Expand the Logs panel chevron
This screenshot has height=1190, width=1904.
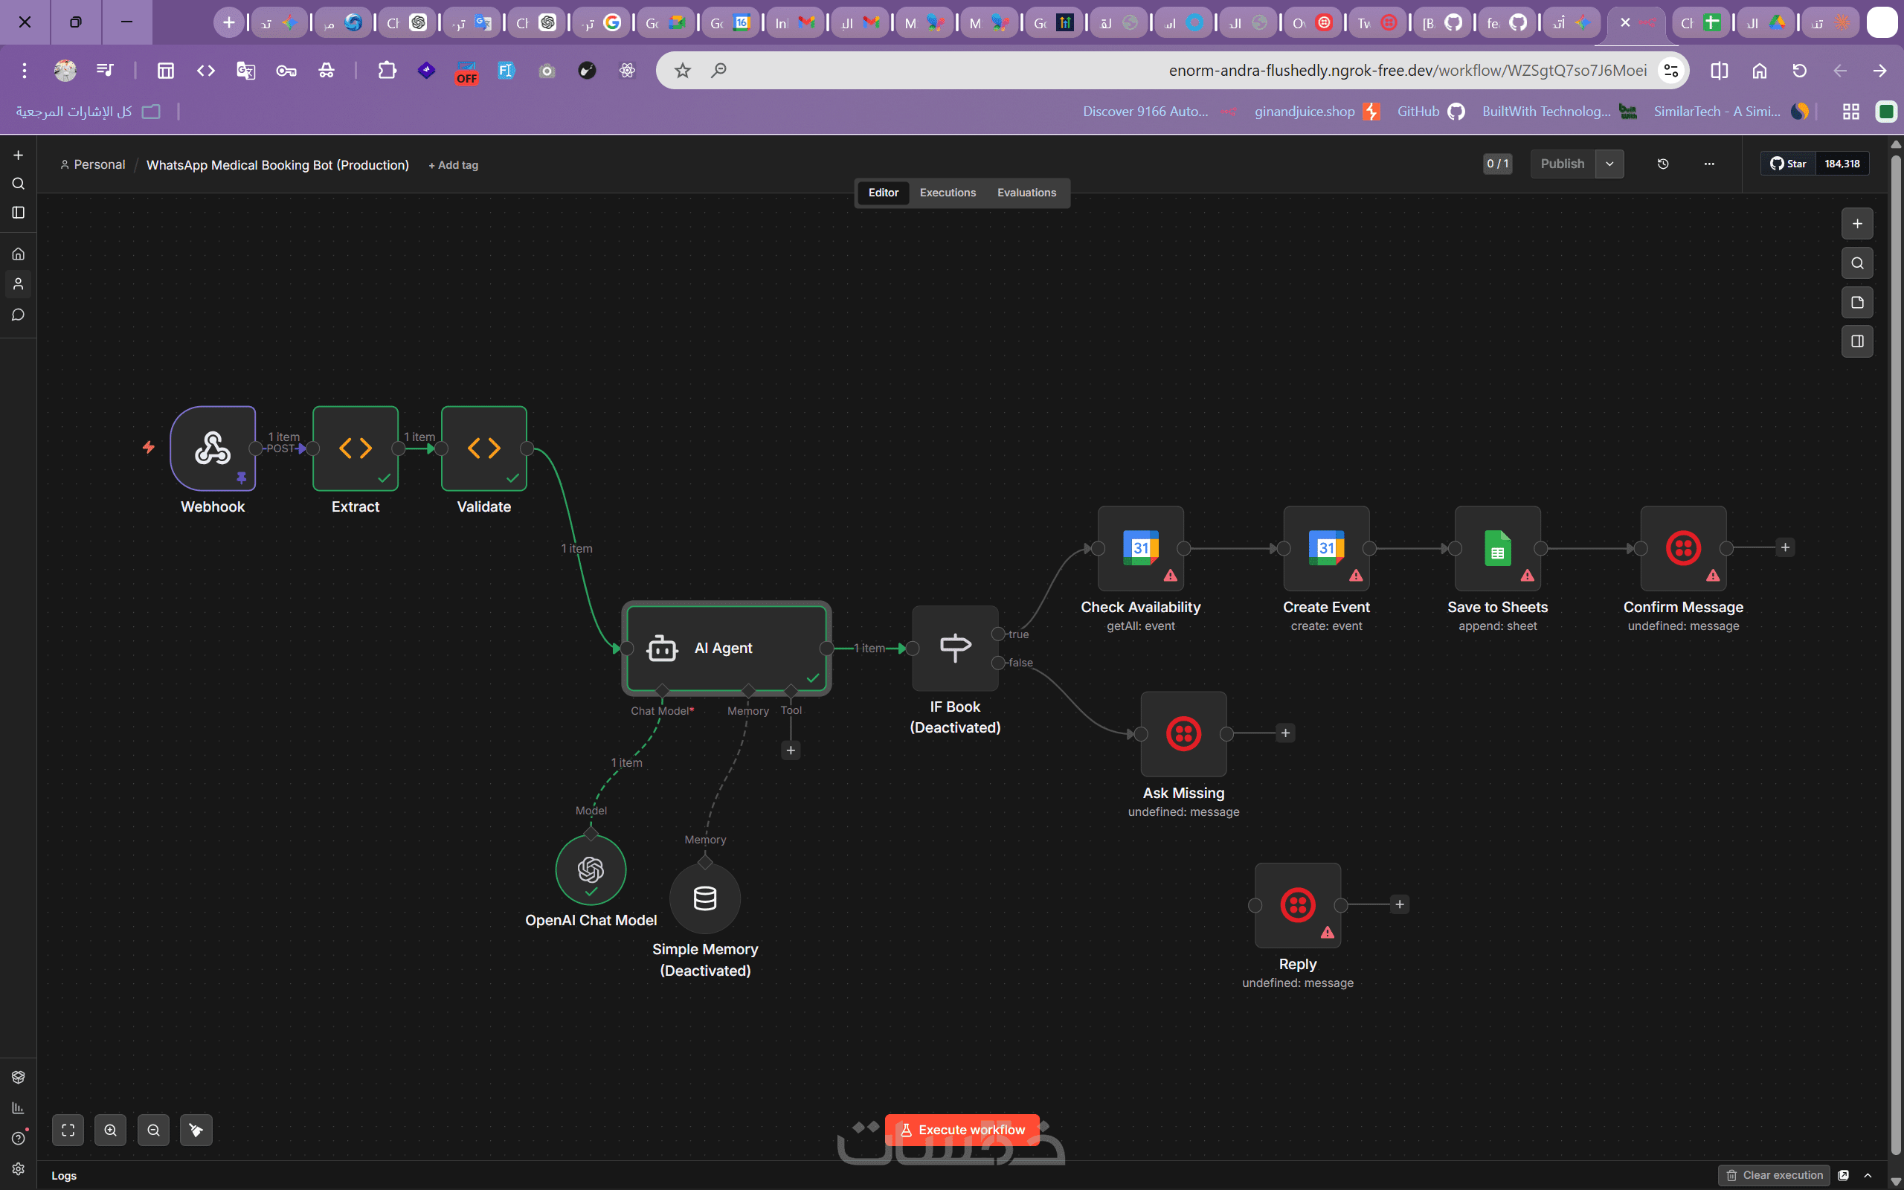tap(1868, 1175)
